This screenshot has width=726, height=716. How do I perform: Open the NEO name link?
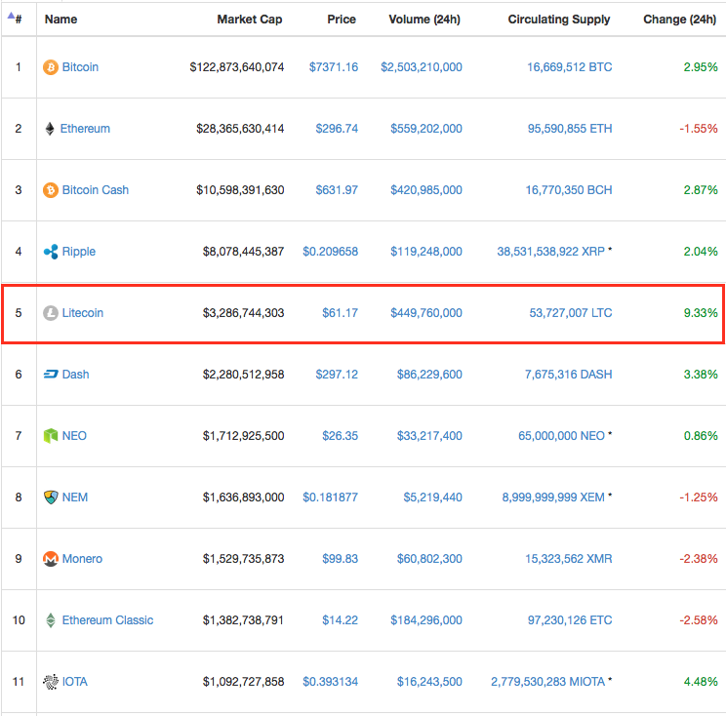[74, 436]
